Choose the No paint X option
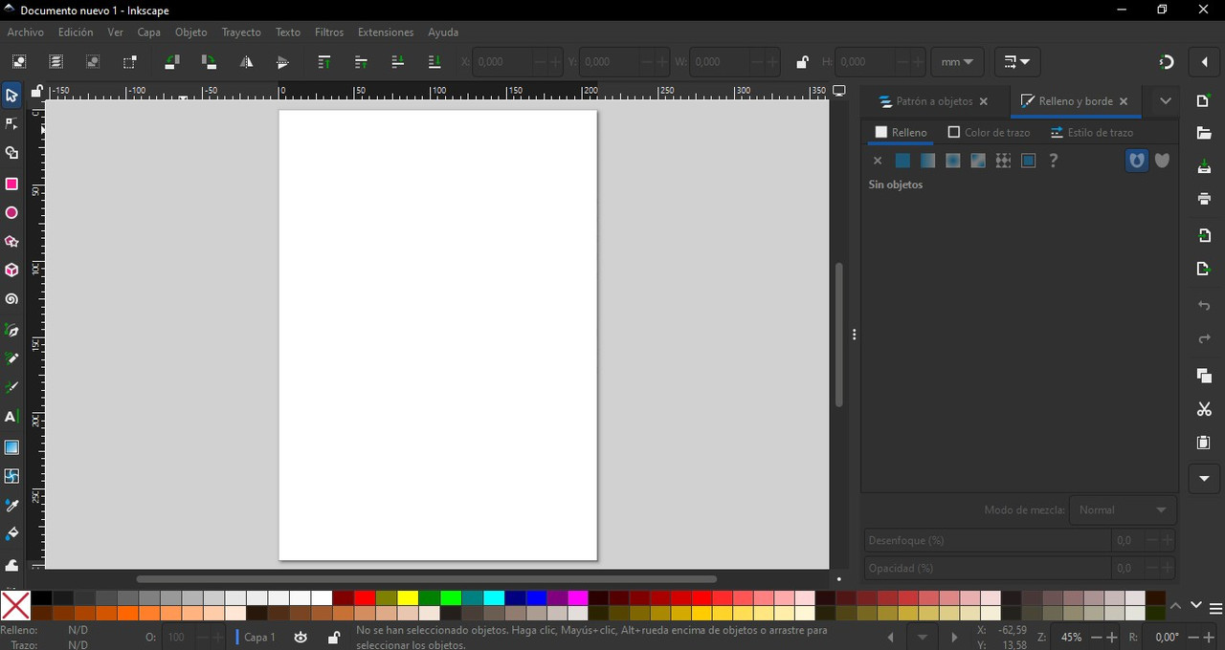The image size is (1225, 650). (878, 161)
